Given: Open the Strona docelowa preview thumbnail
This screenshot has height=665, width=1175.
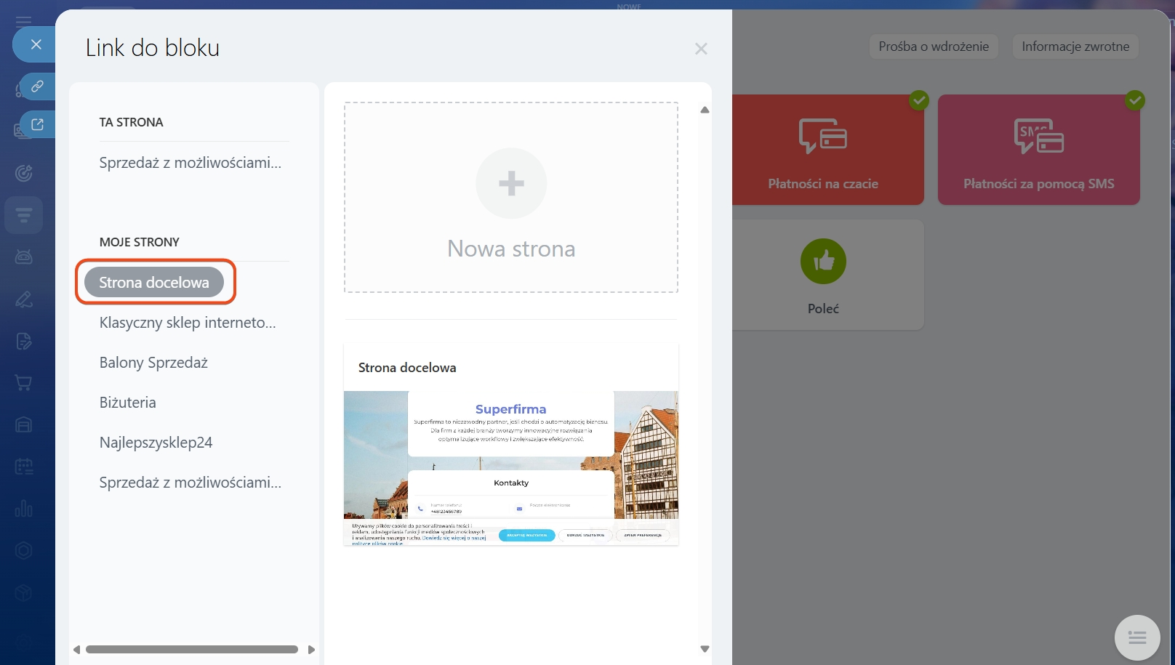Looking at the screenshot, I should pos(511,467).
